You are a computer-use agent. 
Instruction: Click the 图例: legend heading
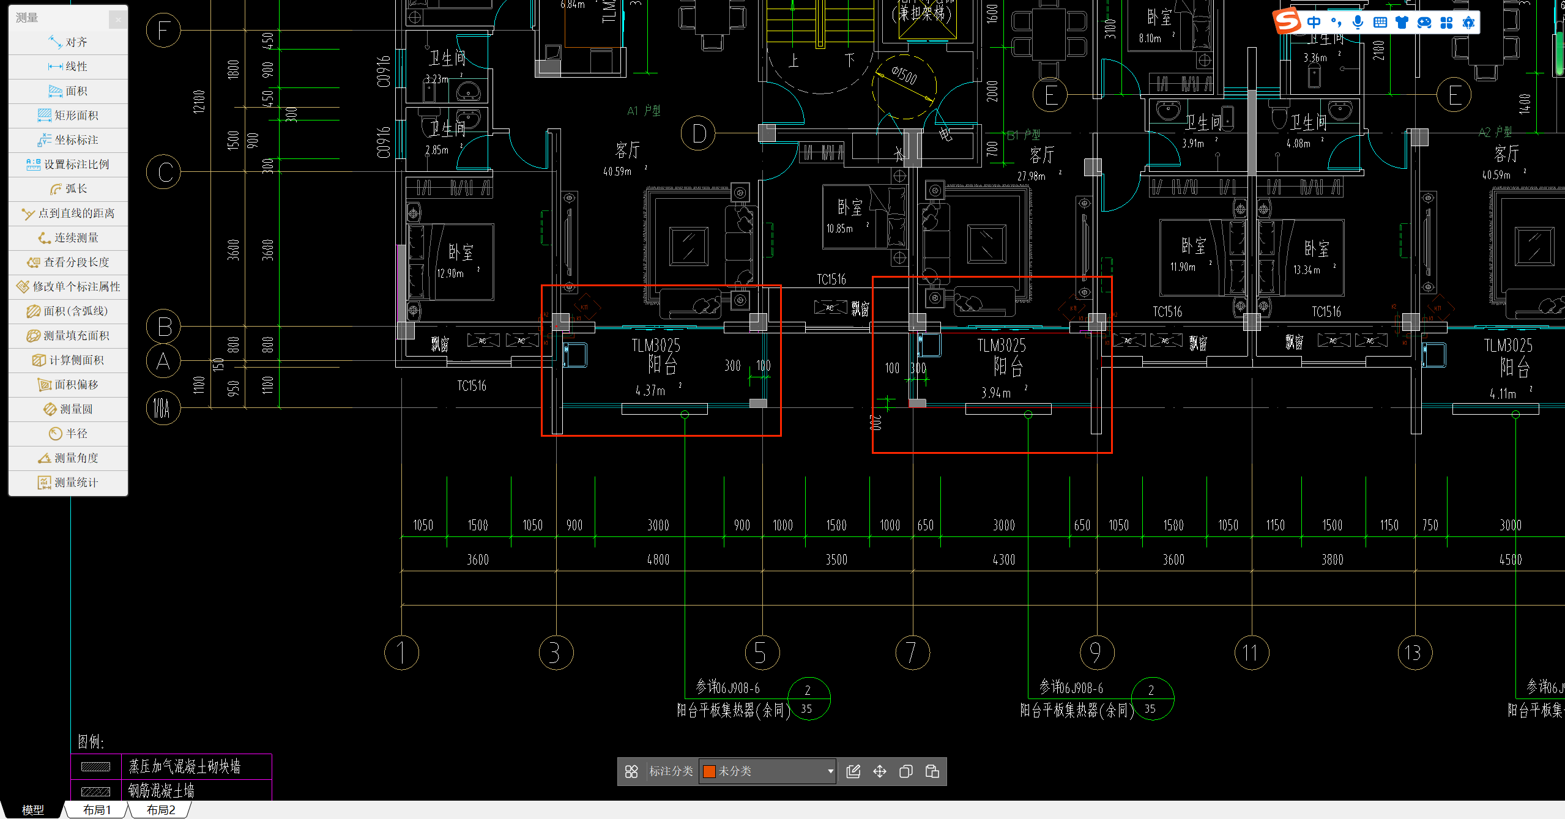[91, 742]
